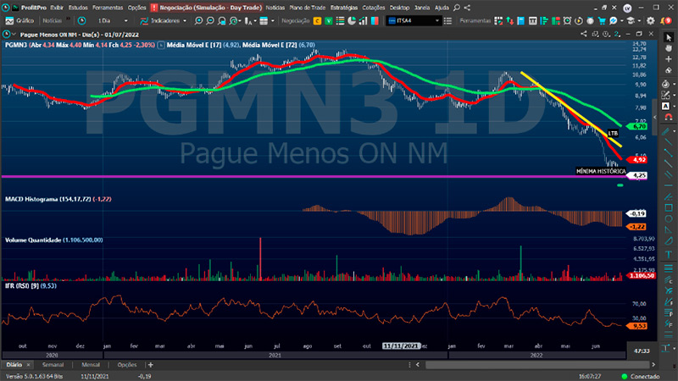Click the red 4,92 price marker
The image size is (678, 381).
click(x=637, y=160)
